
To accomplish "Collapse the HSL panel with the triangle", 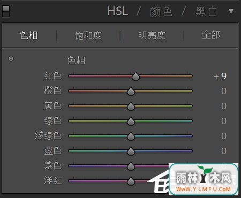I will click(x=231, y=11).
